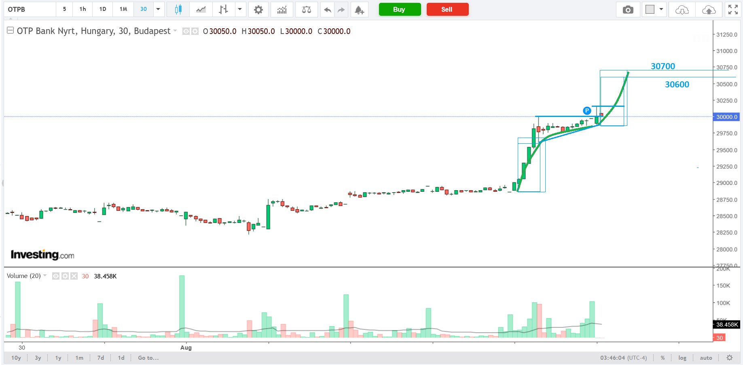Open the chart style dropdown arrow
This screenshot has width=743, height=365.
pyautogui.click(x=240, y=9)
